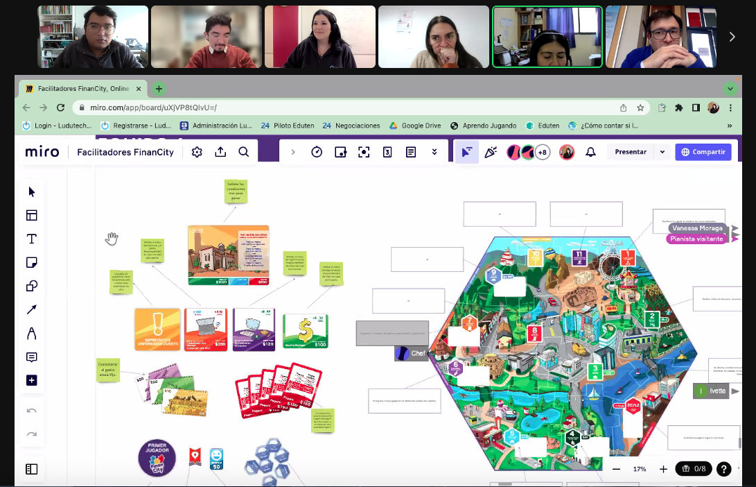Select the Shapes tool
The height and width of the screenshot is (487, 756).
(x=32, y=287)
